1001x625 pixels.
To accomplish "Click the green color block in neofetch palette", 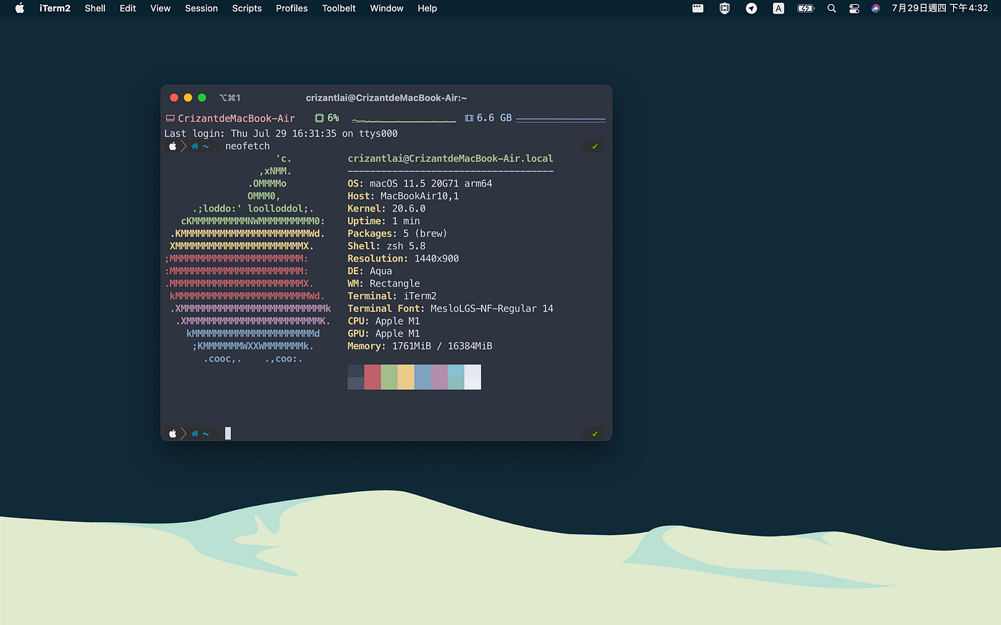I will (x=389, y=377).
